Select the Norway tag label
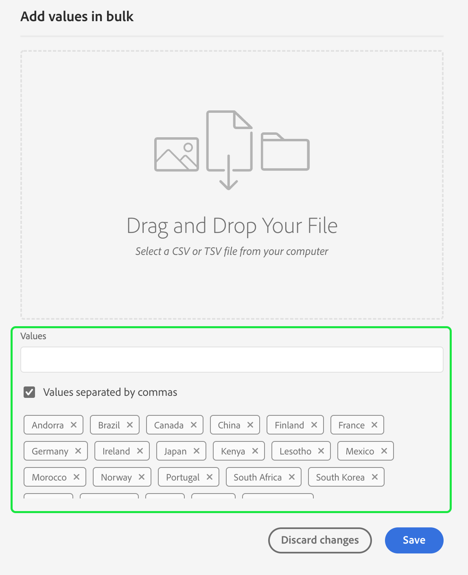The image size is (468, 575). (116, 477)
